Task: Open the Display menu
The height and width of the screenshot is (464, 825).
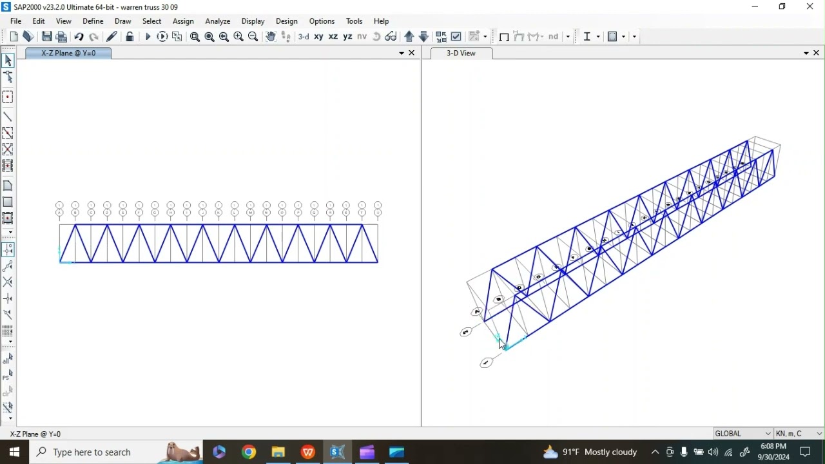Action: (x=253, y=21)
